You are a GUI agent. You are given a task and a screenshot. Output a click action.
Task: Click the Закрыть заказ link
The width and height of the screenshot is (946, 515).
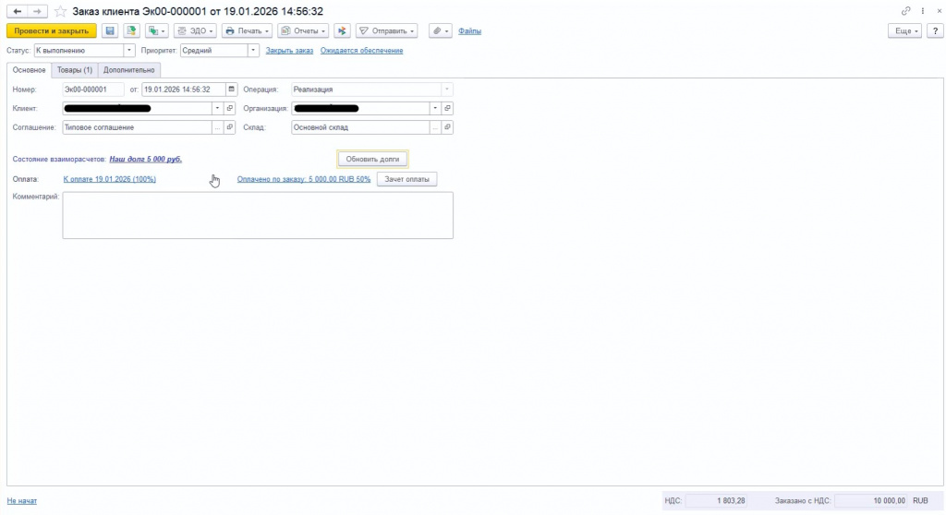pos(289,51)
